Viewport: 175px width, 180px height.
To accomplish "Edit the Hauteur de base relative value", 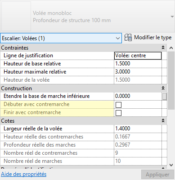I will [138, 64].
